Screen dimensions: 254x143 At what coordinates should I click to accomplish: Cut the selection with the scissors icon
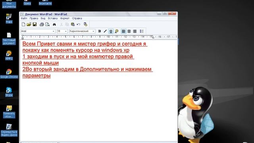coord(62,24)
